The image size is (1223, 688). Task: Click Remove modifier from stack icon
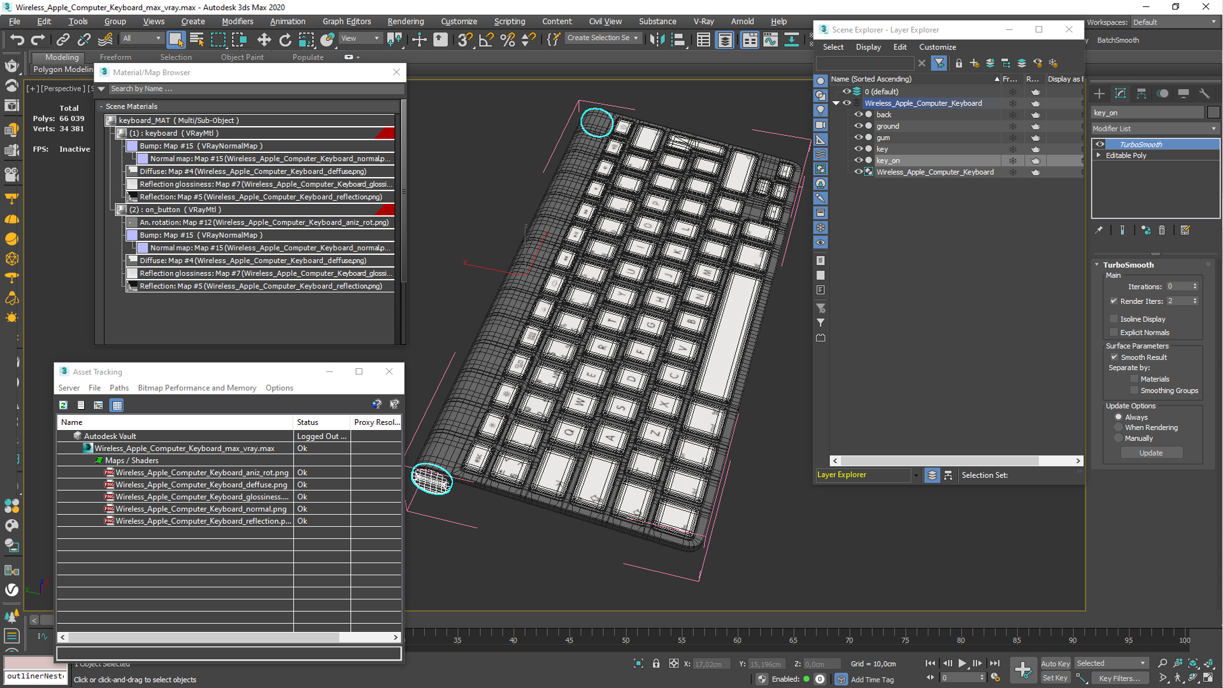(1162, 230)
